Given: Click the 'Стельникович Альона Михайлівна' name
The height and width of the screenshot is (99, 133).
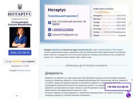Looking at the screenshot, I should (x=20, y=23).
